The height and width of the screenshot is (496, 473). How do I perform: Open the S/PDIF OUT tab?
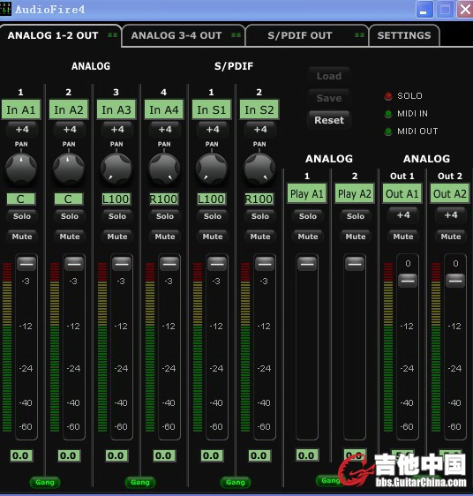coord(307,35)
